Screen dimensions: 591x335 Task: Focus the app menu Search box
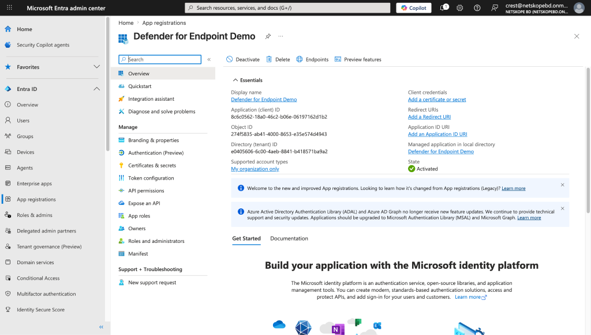tap(160, 59)
